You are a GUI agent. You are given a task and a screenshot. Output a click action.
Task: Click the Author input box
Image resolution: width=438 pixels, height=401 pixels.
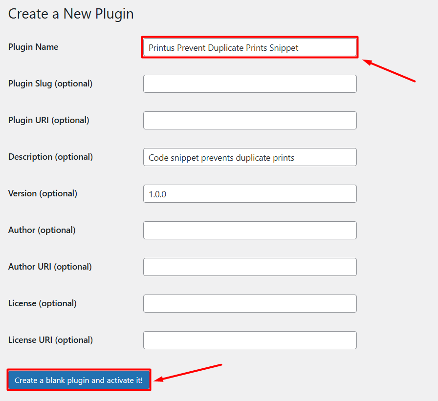pyautogui.click(x=250, y=230)
